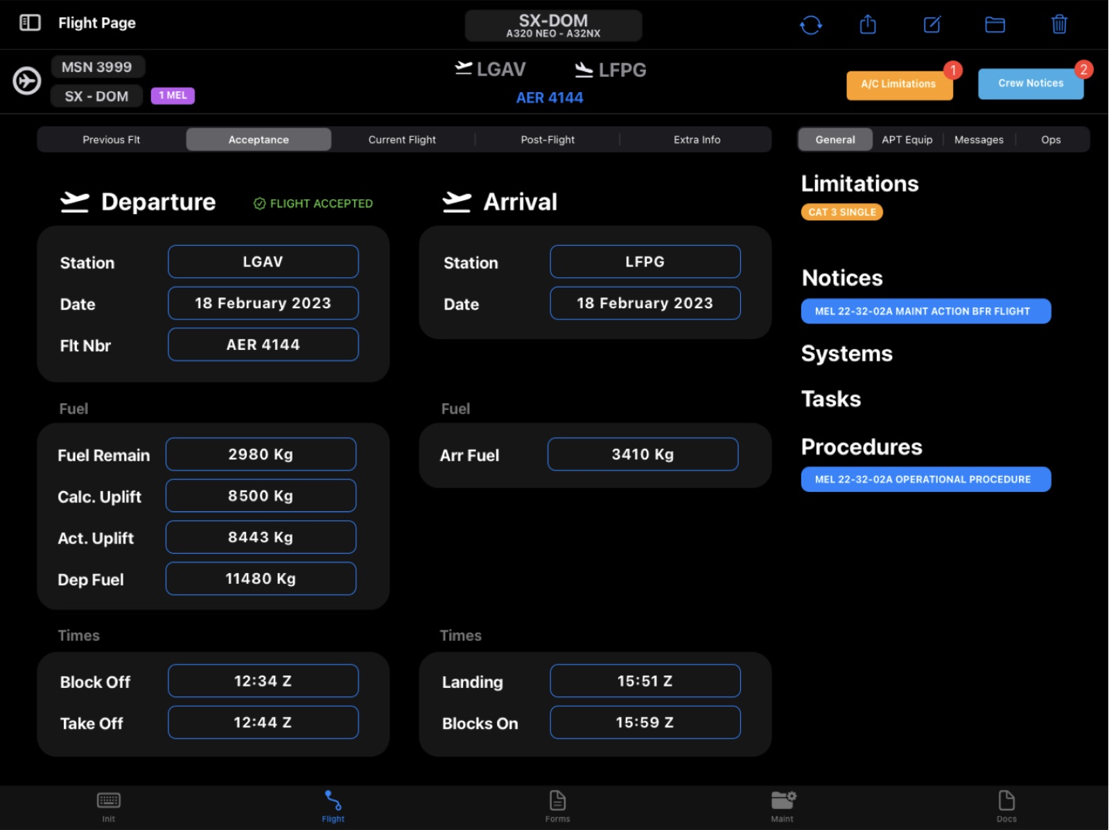Tap the trash delete icon
Viewport: 1109px width, 830px height.
[1059, 24]
